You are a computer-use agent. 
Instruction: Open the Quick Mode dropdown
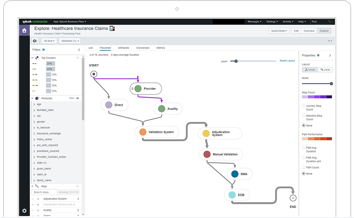tap(279, 31)
